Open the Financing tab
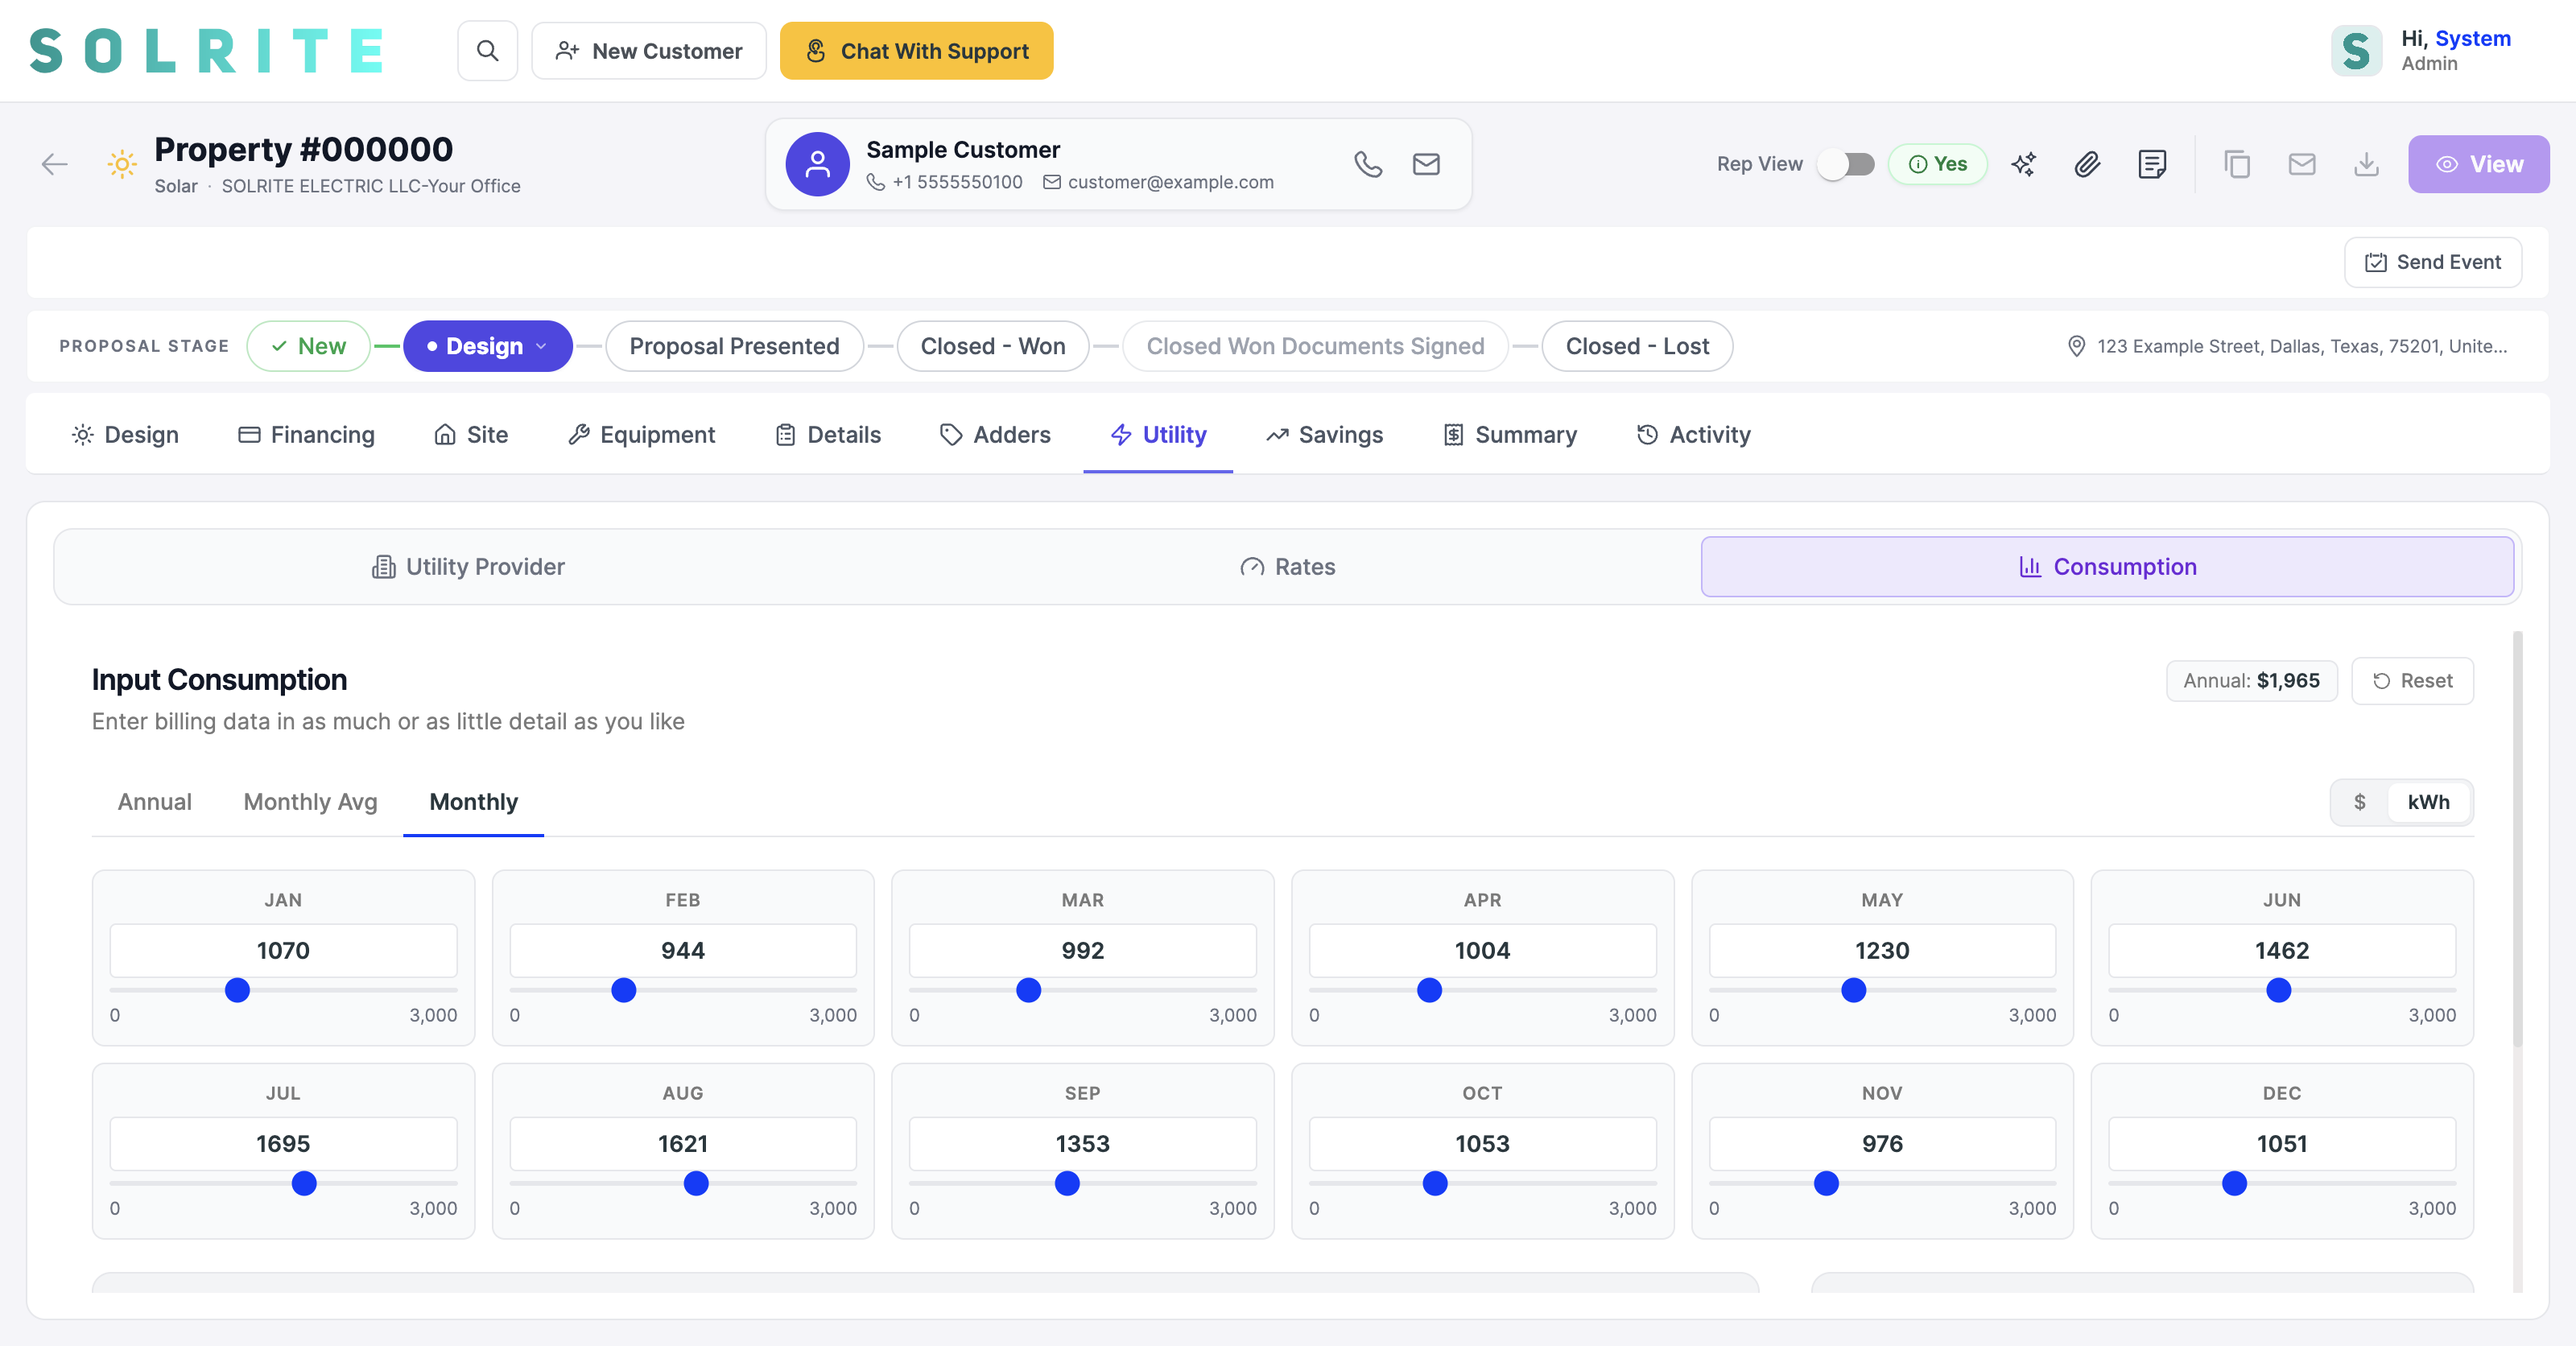The width and height of the screenshot is (2576, 1346). click(306, 435)
